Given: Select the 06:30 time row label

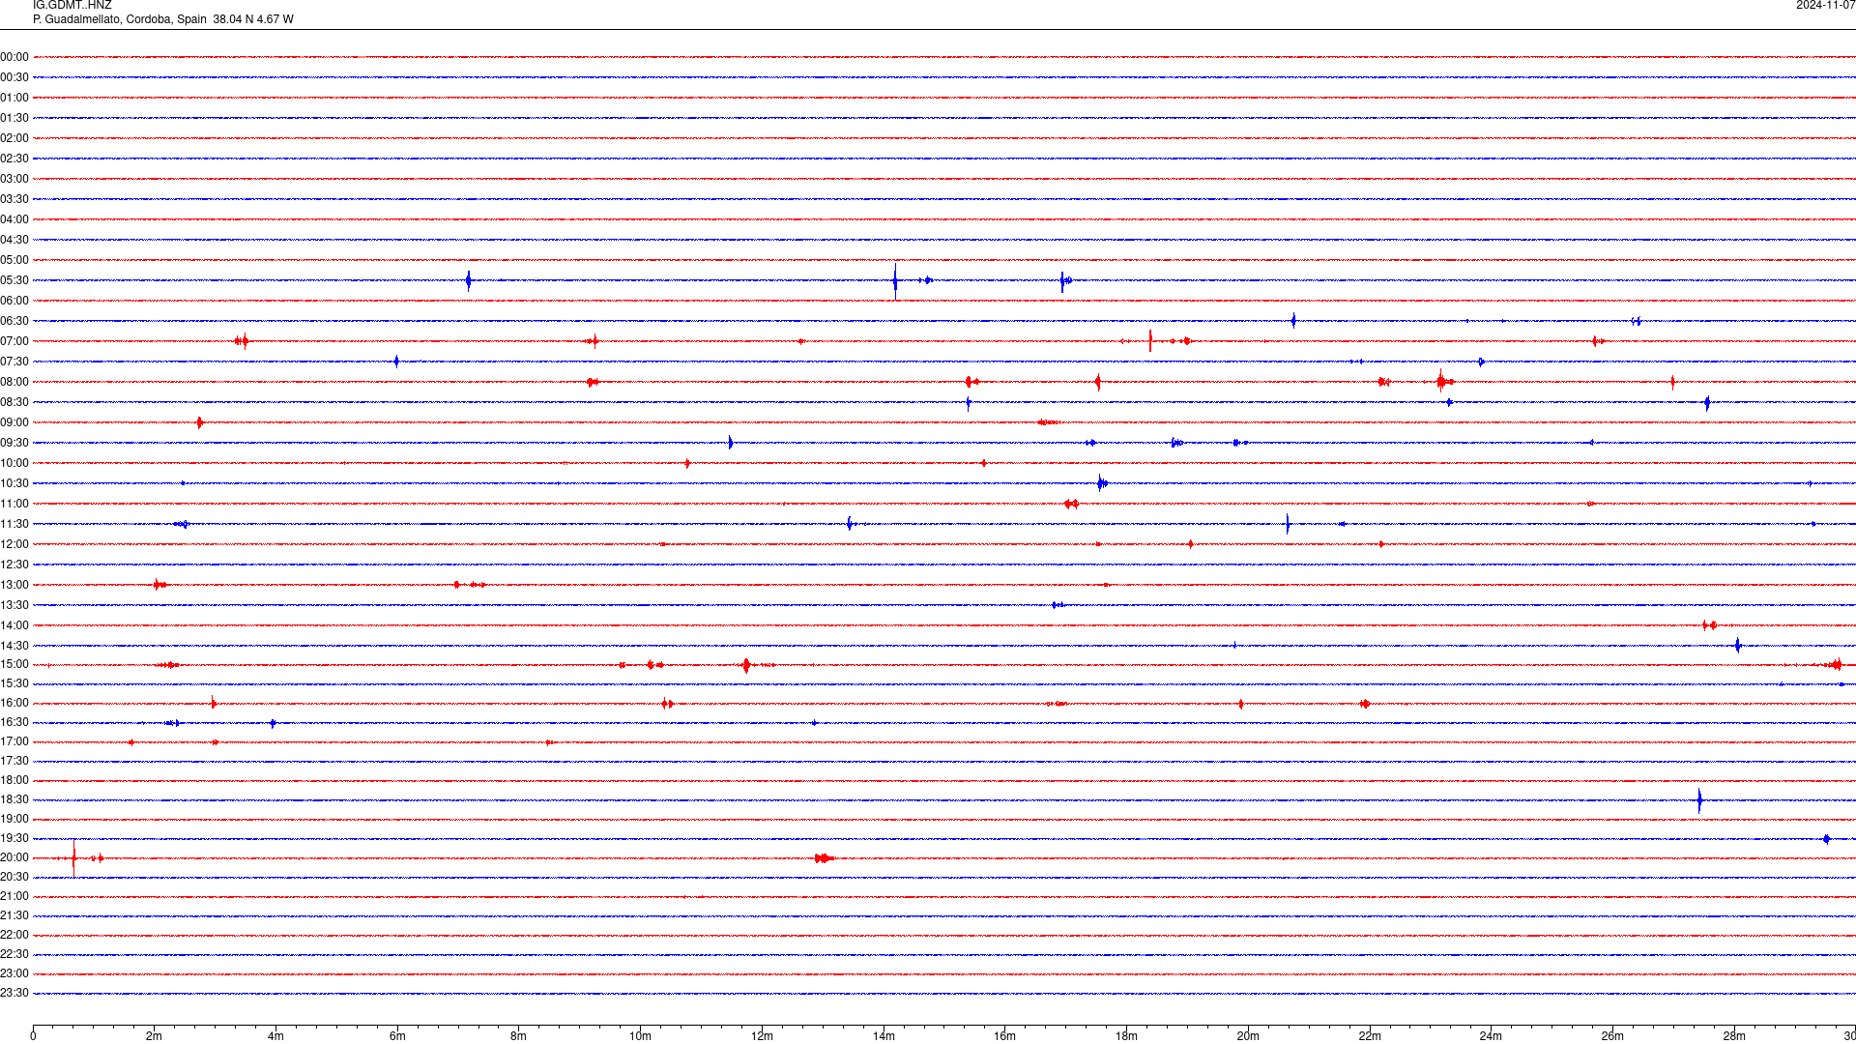Looking at the screenshot, I should point(14,321).
